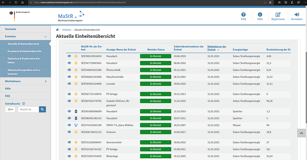Open Hilfe in sidebar
The width and height of the screenshot is (307, 160).
coord(8,88)
